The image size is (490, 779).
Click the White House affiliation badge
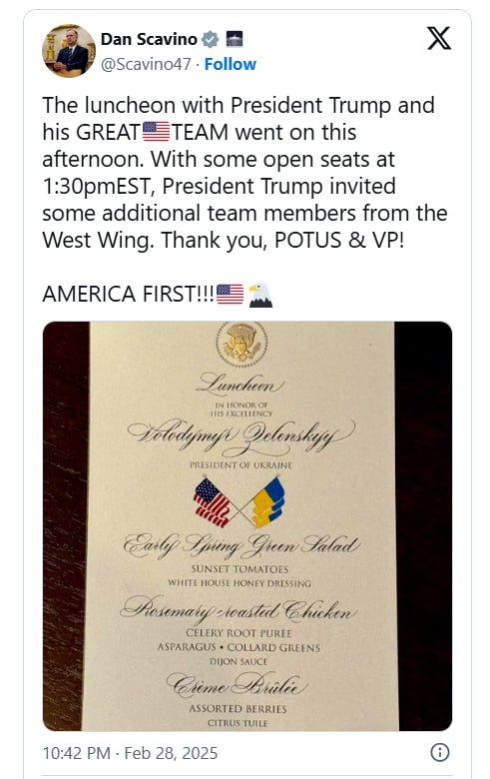pos(235,39)
